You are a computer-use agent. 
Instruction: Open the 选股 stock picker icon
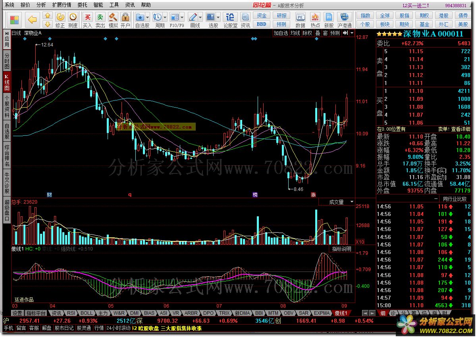[211, 17]
